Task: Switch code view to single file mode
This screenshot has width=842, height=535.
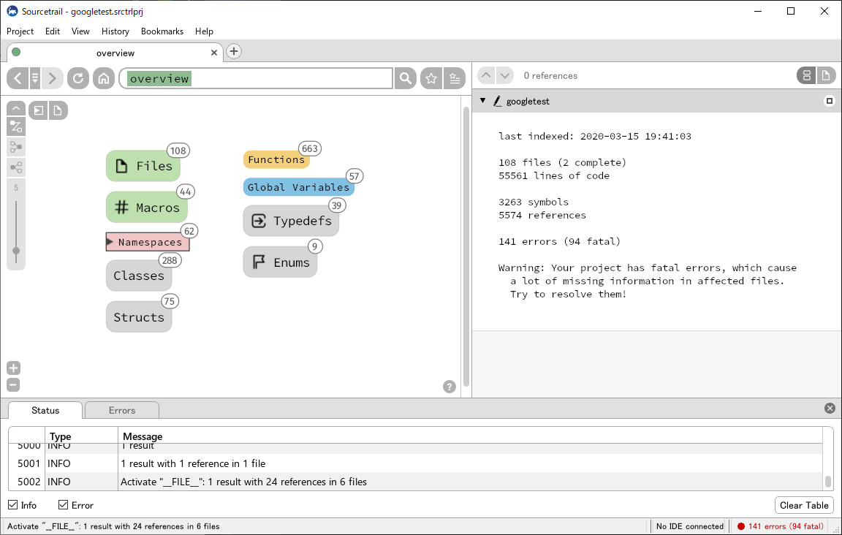Action: pos(826,76)
